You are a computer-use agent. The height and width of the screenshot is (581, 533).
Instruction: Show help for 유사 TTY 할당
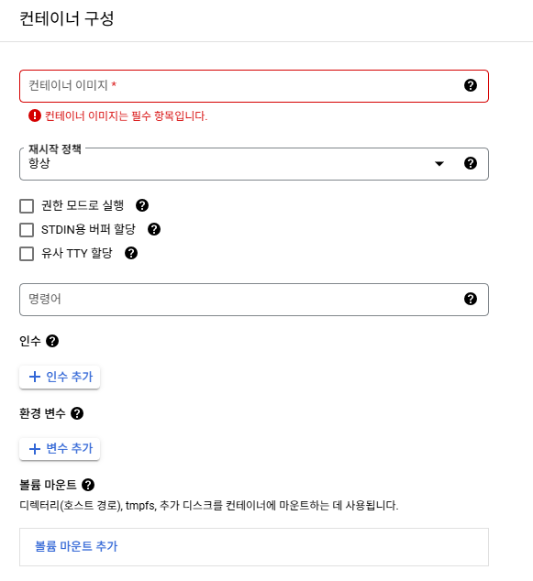(x=131, y=254)
